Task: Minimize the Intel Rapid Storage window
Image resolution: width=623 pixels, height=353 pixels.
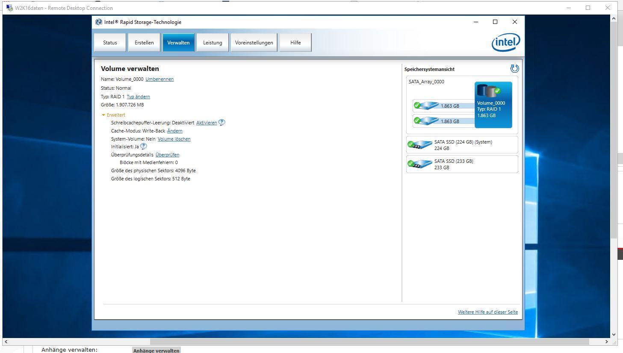Action: 476,22
